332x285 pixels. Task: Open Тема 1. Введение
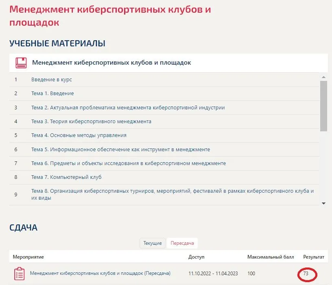point(52,94)
